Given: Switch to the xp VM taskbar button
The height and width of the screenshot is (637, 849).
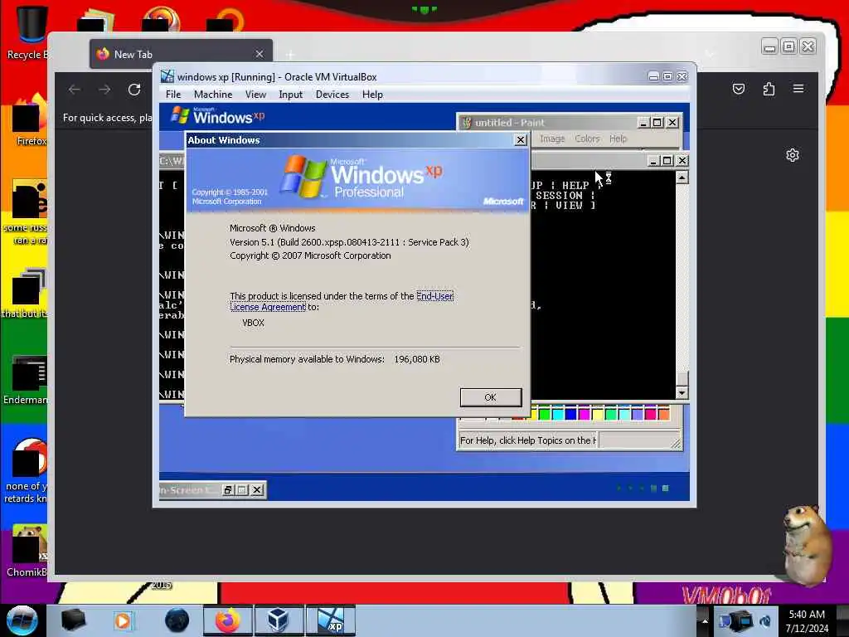Looking at the screenshot, I should tap(330, 620).
